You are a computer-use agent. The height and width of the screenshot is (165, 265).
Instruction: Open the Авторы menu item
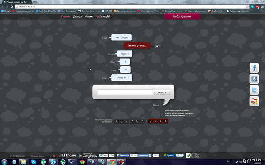coord(89,17)
